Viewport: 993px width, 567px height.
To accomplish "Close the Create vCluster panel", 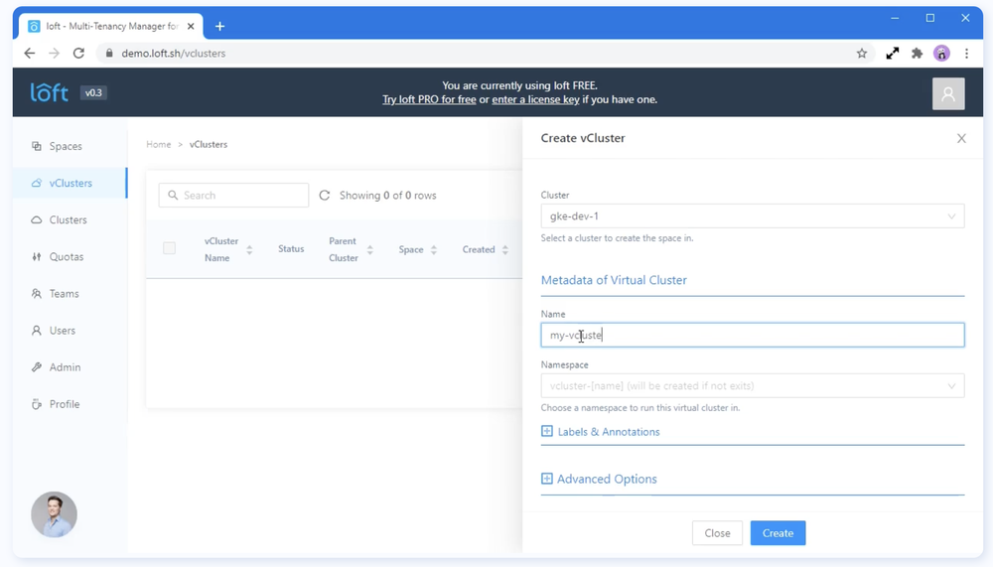I will (960, 138).
